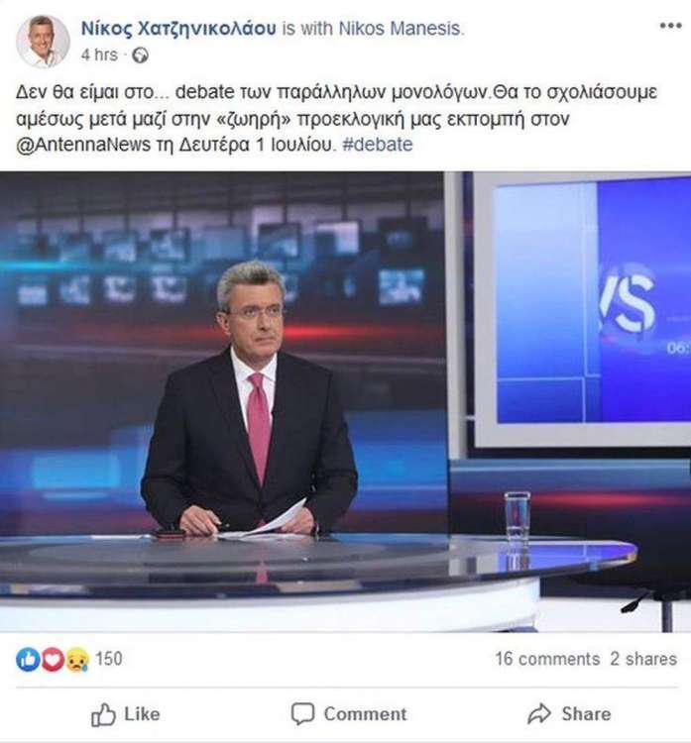The height and width of the screenshot is (743, 691).
Task: Click the thumbs-up Like icon
Action: coord(103,714)
